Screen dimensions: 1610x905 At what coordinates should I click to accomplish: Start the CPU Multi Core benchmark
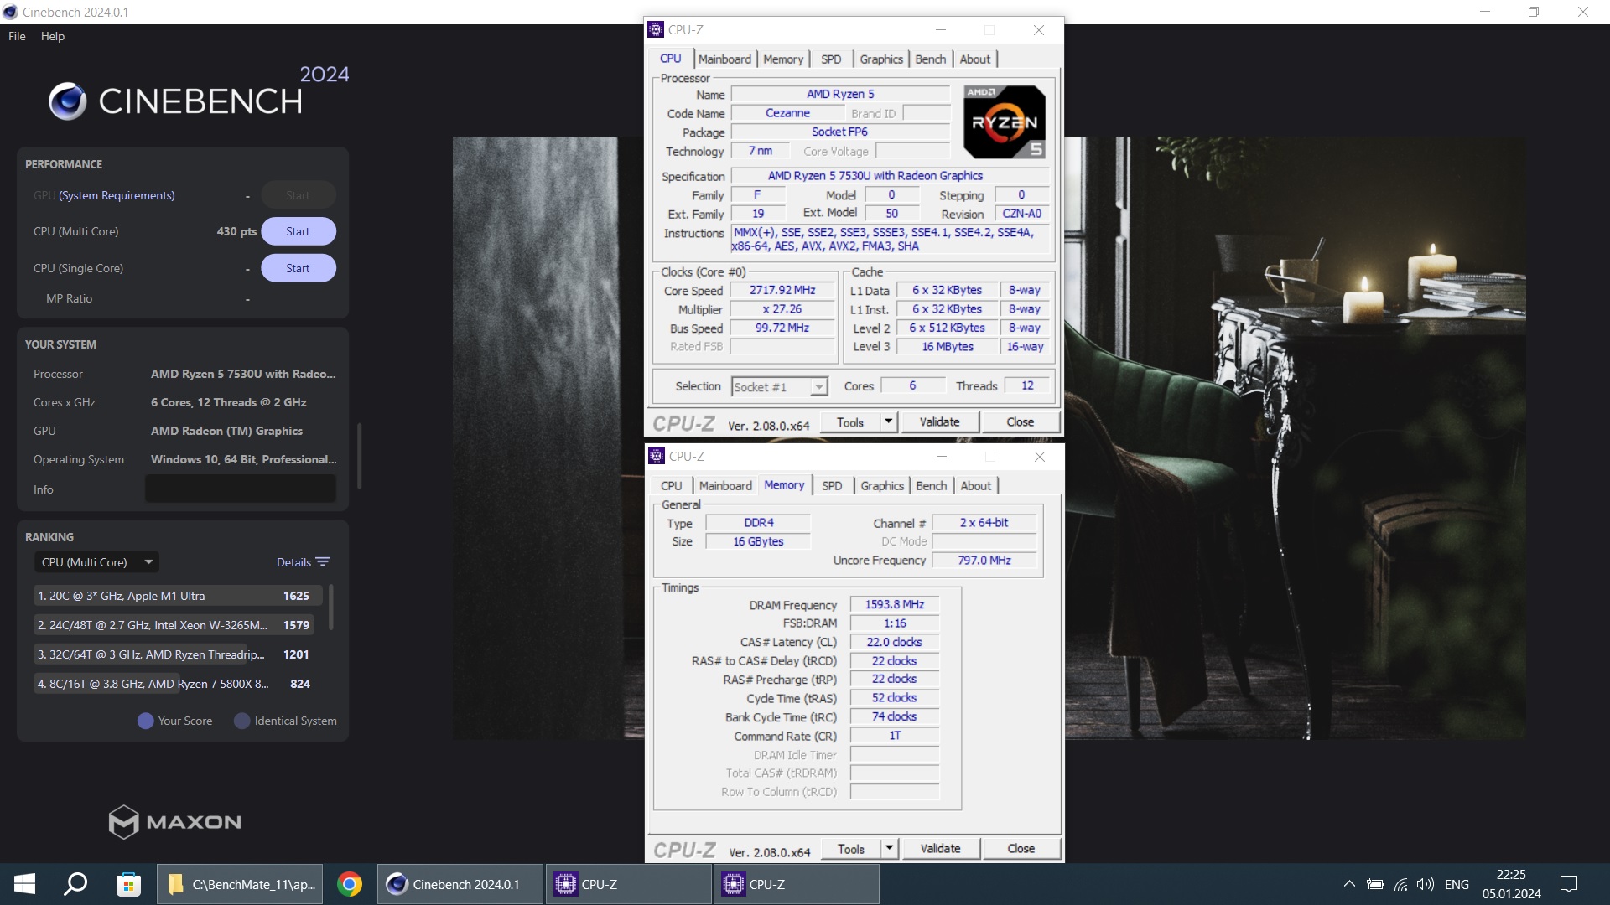click(x=298, y=231)
